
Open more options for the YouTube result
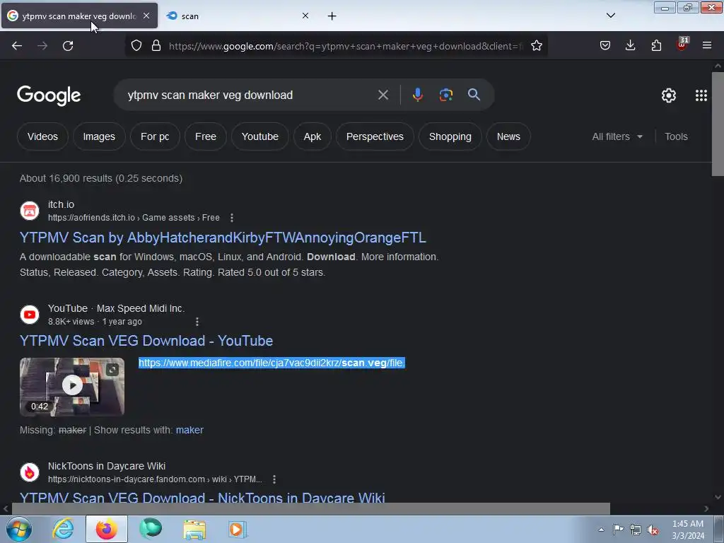point(197,322)
